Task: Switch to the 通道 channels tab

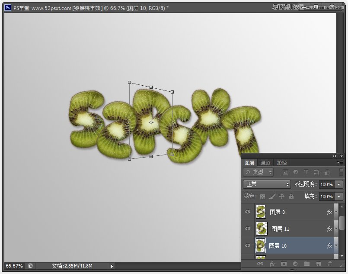Action: click(x=265, y=163)
